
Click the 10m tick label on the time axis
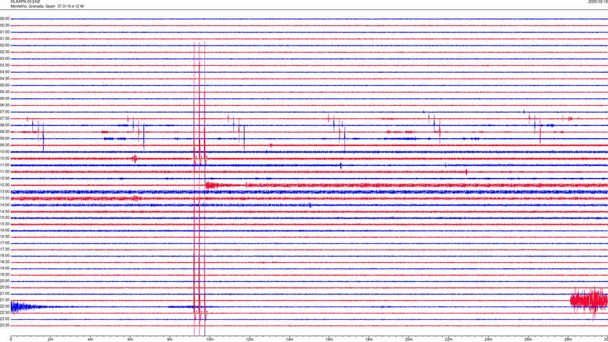pos(210,339)
